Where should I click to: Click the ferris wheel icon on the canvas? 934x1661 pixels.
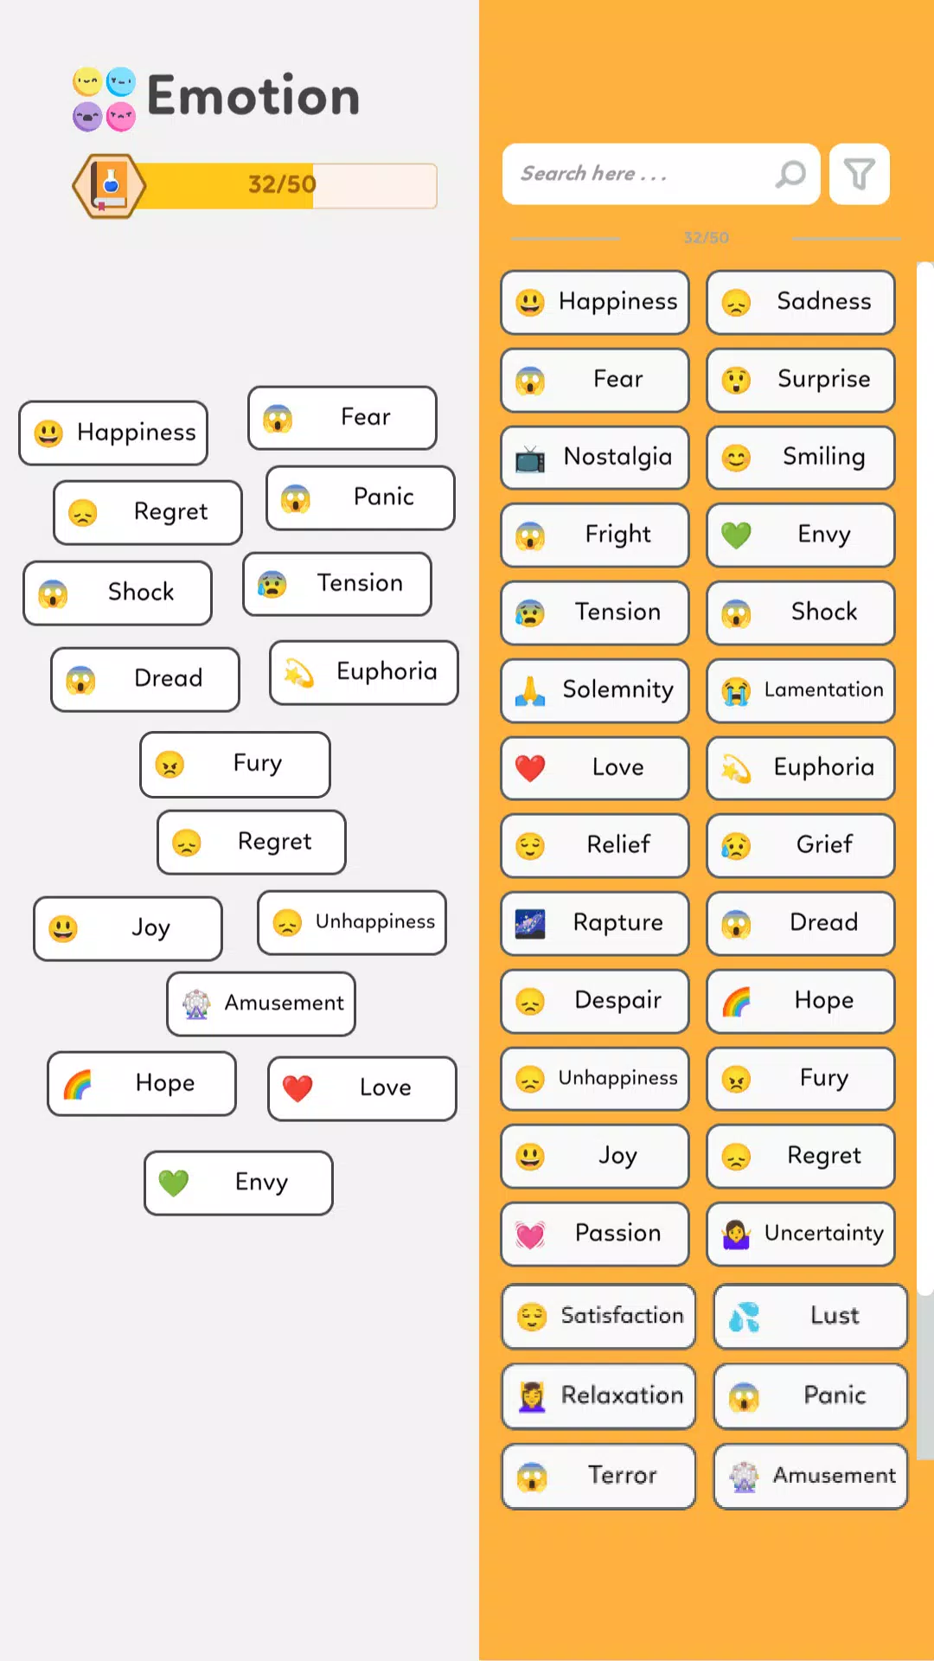(x=196, y=1004)
